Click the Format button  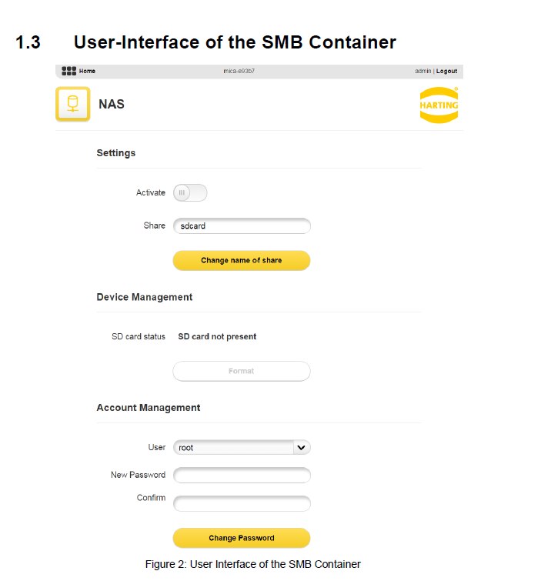click(241, 371)
